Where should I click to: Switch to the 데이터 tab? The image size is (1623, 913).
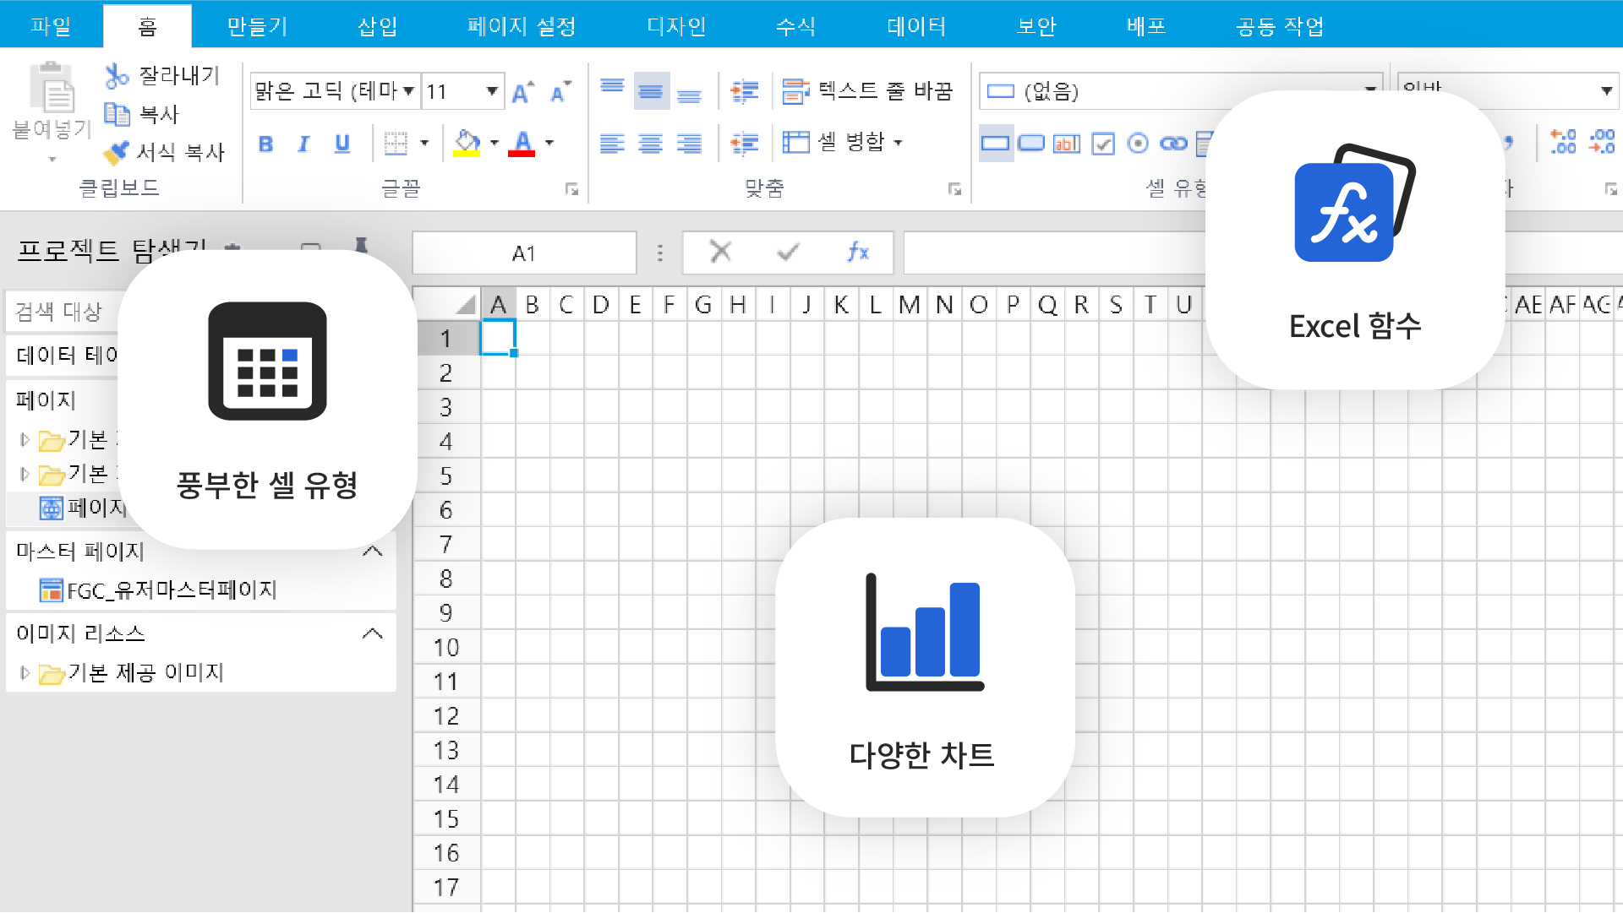916,26
